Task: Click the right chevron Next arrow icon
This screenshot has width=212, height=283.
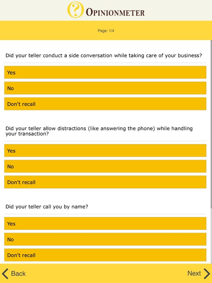Action: [x=207, y=273]
